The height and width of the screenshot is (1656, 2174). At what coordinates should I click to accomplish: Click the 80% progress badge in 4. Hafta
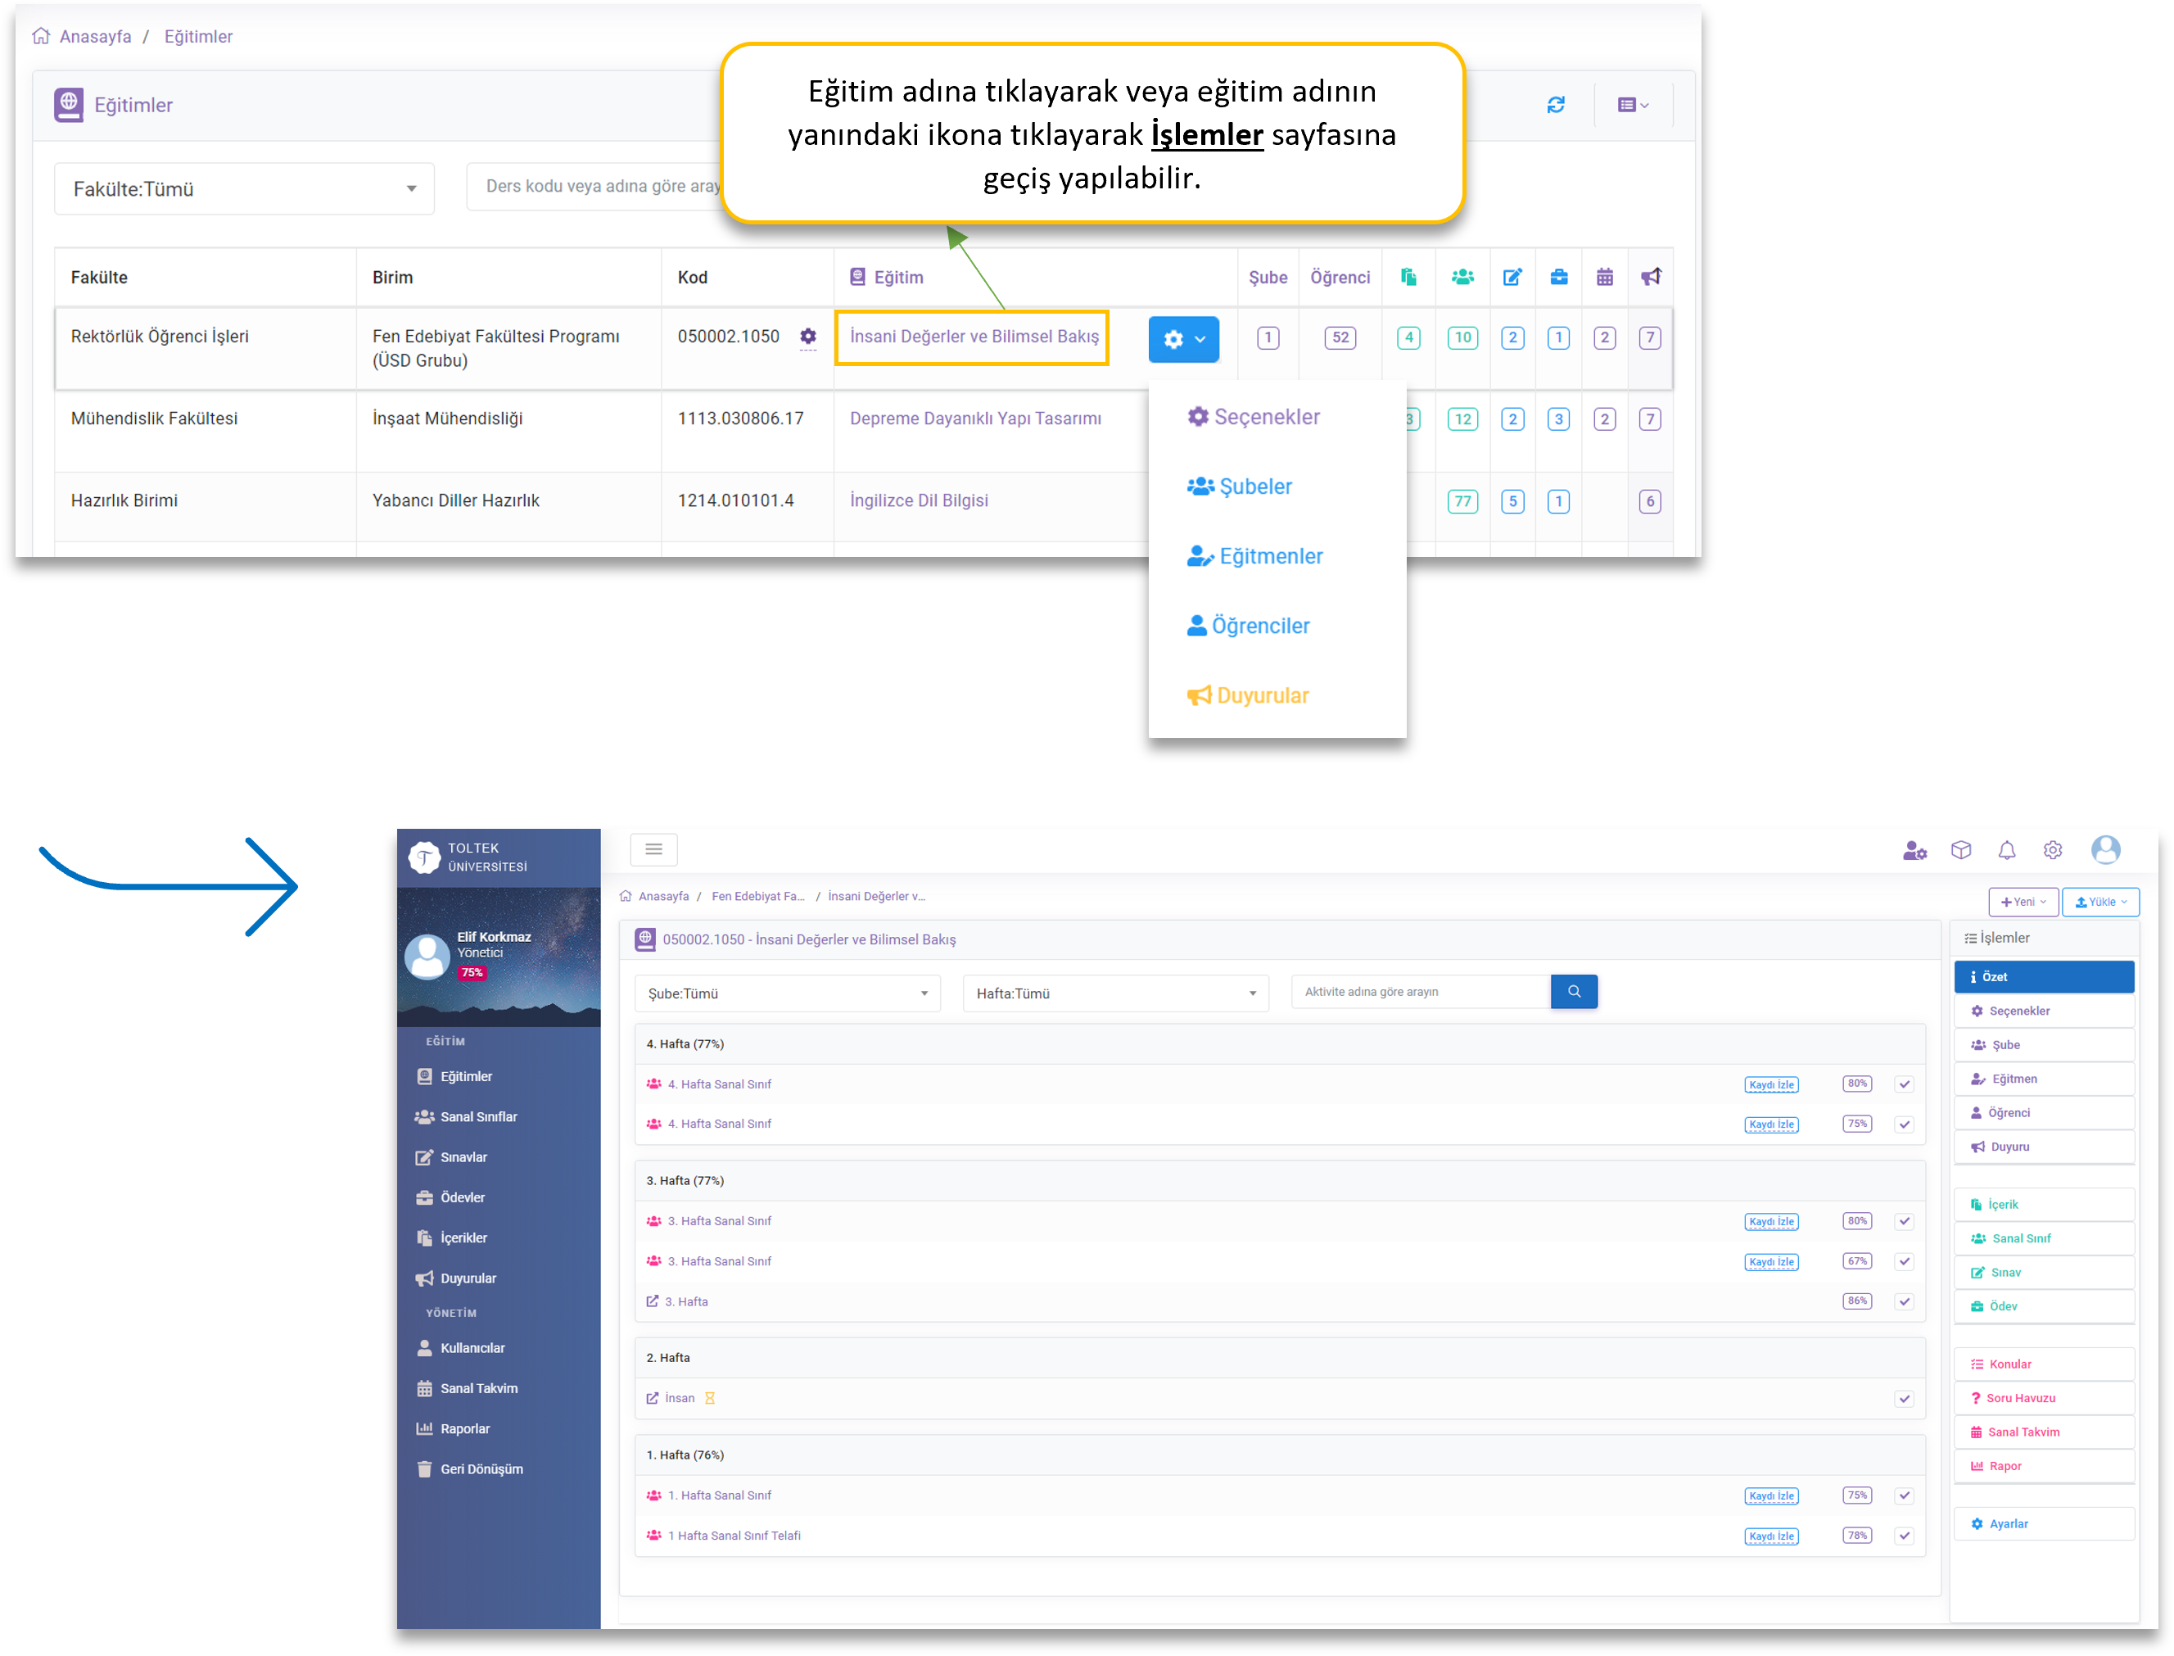[1856, 1084]
